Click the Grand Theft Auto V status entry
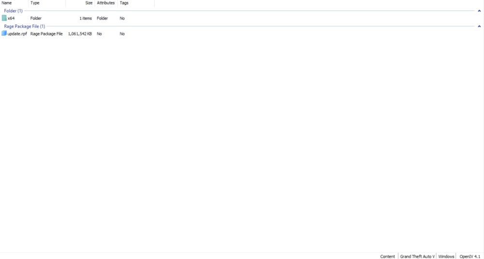Viewport: 484px width, 259px height. (x=417, y=256)
